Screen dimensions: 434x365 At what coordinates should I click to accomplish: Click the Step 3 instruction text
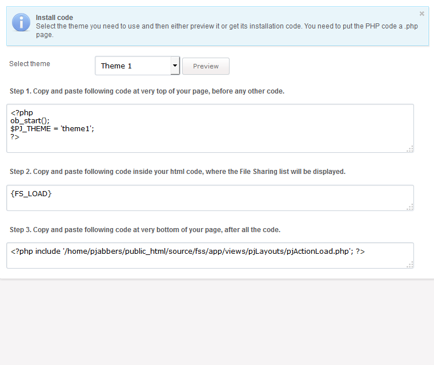coord(145,230)
